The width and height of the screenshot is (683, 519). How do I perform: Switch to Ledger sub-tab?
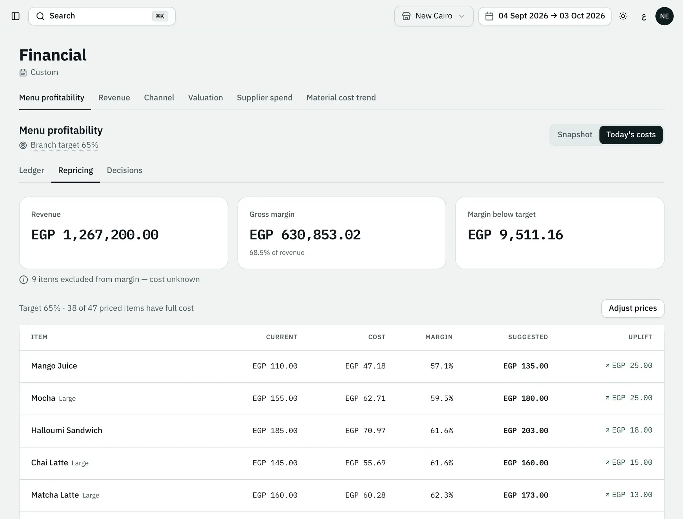(x=31, y=170)
